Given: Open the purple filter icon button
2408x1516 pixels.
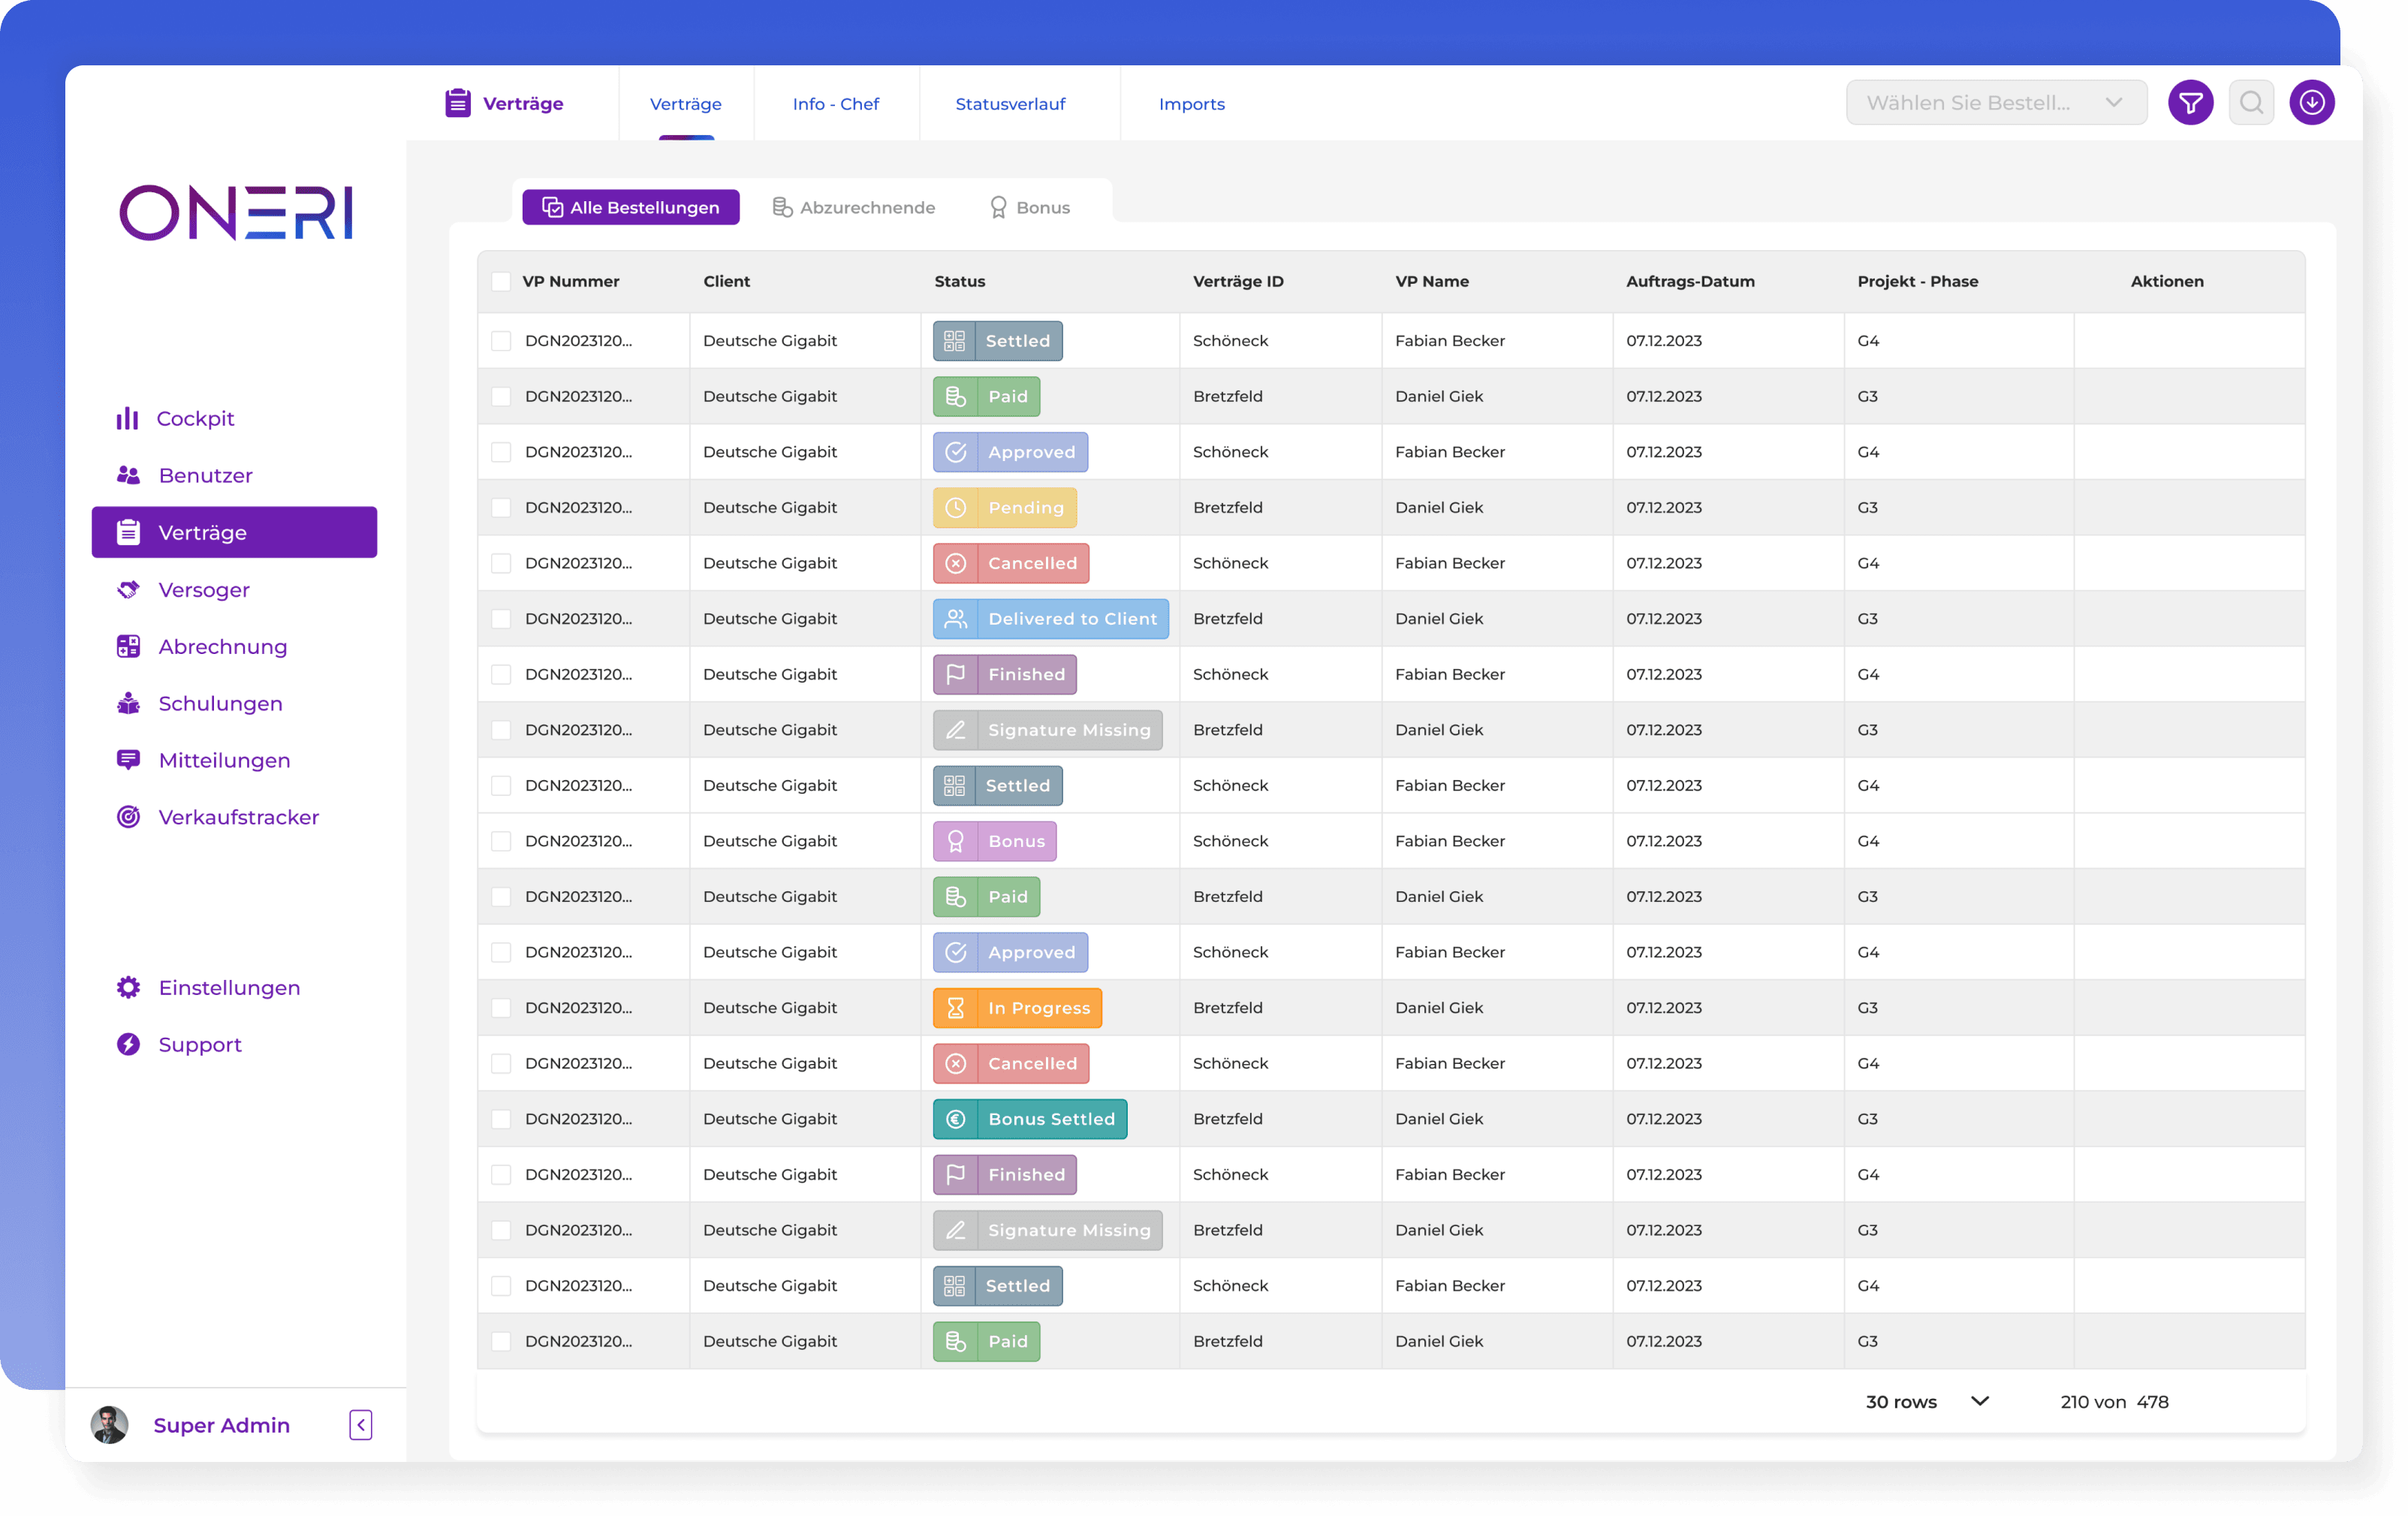Looking at the screenshot, I should click(2190, 102).
